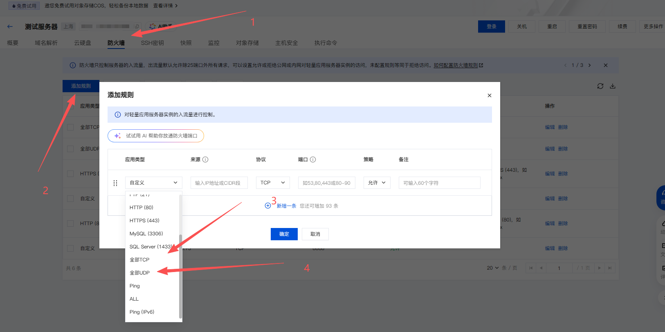
Task: Tick the checkbox for the 全部TCP rule
Action: pos(70,127)
